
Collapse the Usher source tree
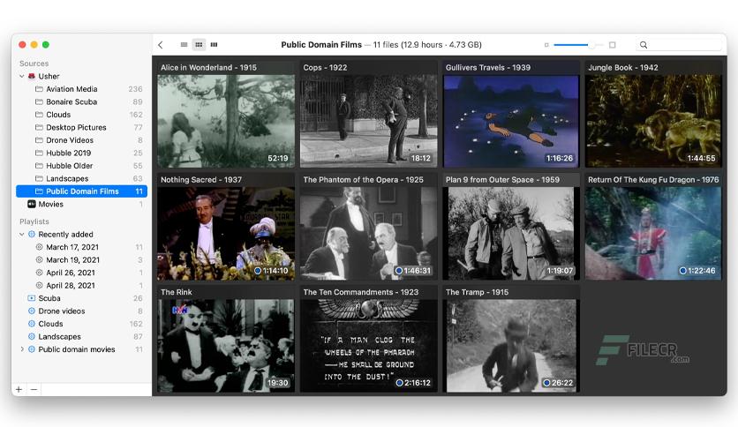(x=22, y=76)
